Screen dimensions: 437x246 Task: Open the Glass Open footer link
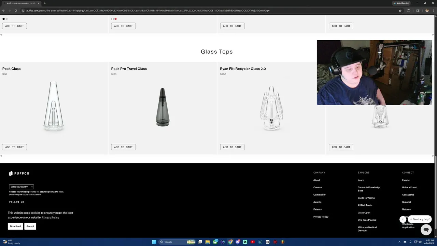click(x=364, y=213)
